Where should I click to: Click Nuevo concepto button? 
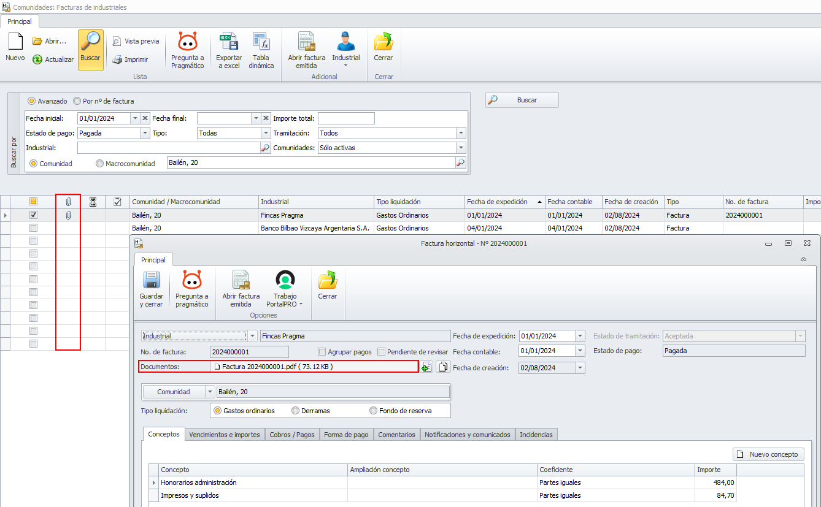pyautogui.click(x=768, y=454)
